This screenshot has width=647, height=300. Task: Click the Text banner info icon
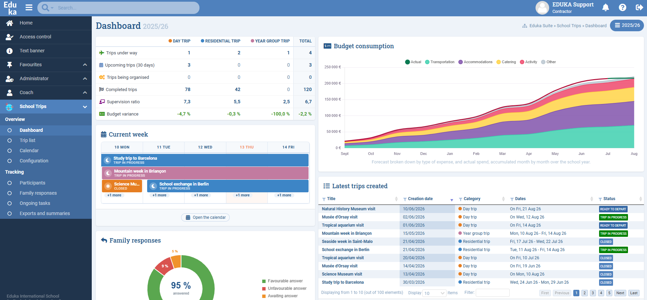click(10, 51)
